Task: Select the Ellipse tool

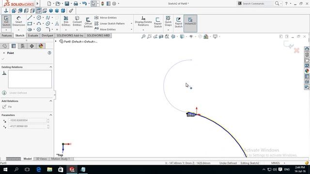Action: pos(48,24)
